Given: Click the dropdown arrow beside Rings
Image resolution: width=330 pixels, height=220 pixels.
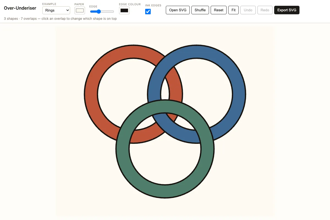Looking at the screenshot, I should [x=68, y=10].
